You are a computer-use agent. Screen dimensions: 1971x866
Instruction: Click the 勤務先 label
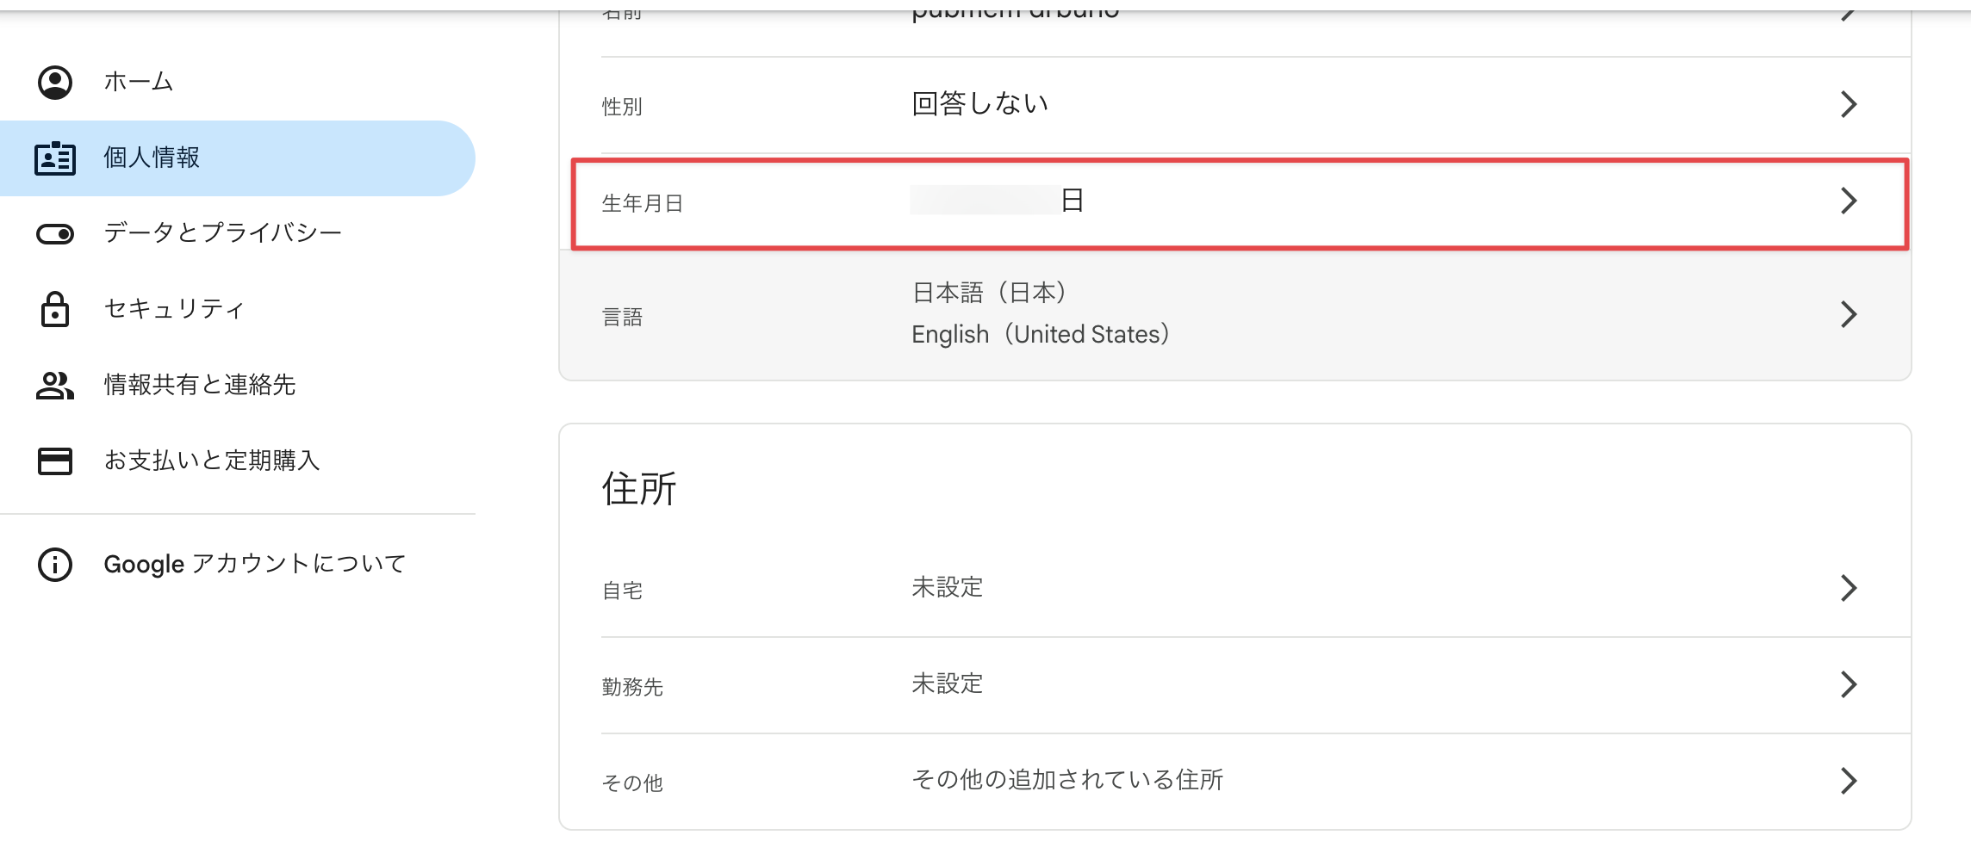(632, 687)
